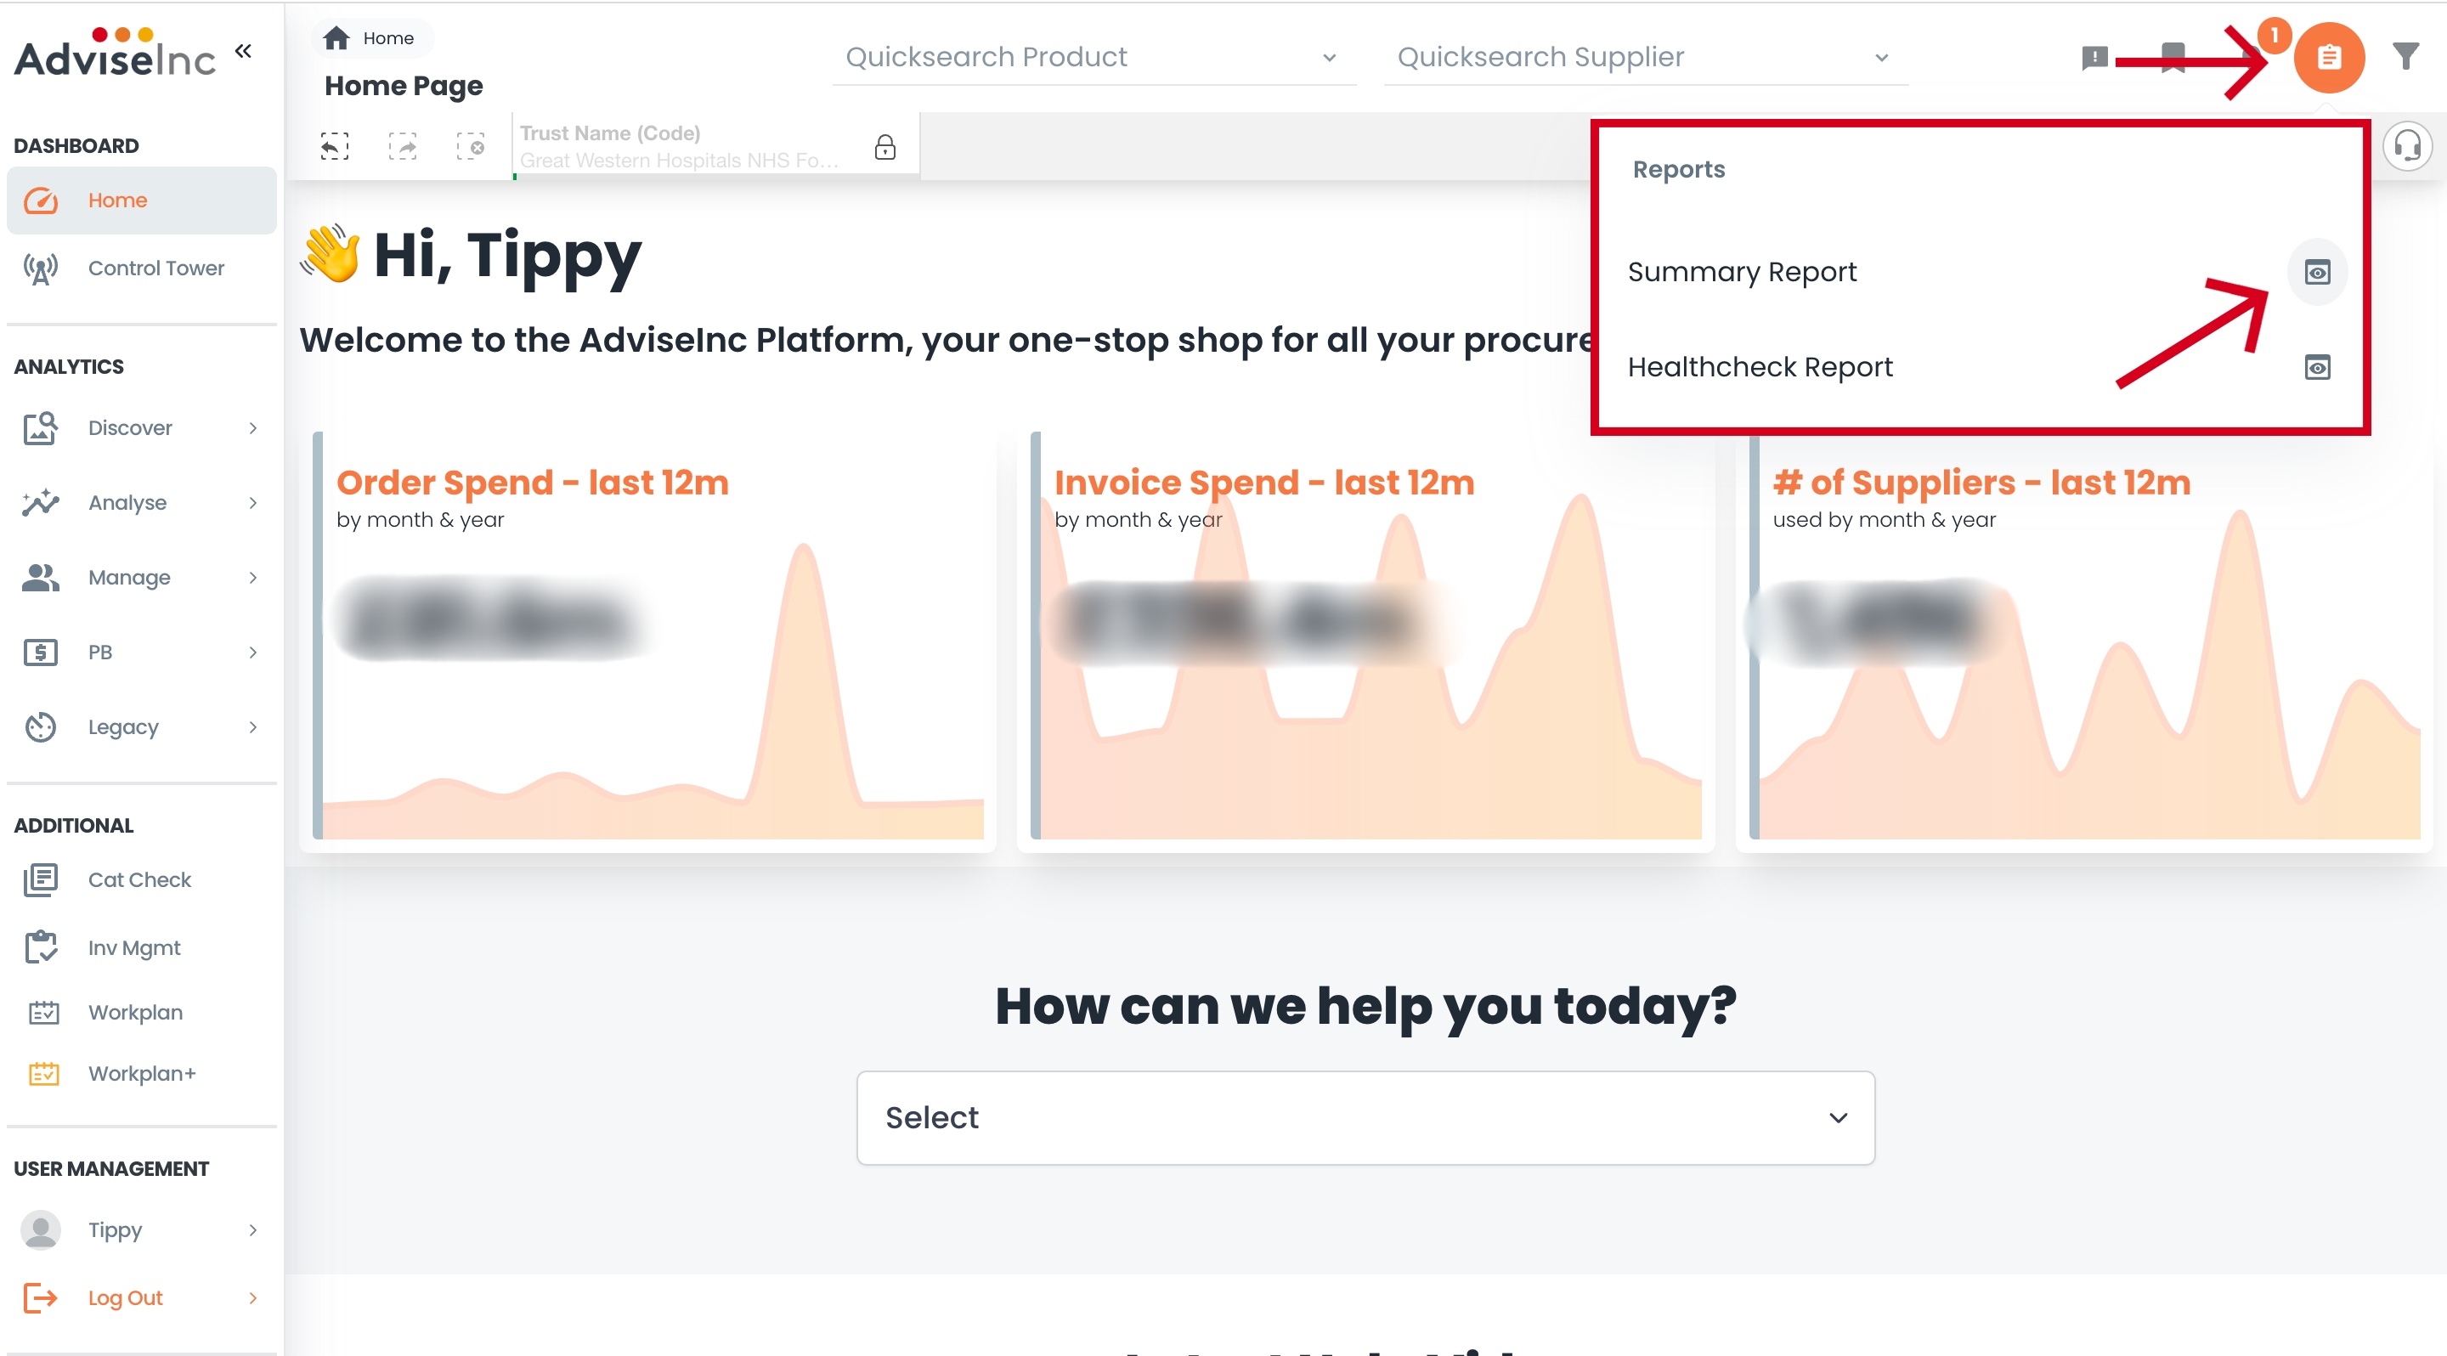Toggle the Trust Name lock icon

[x=884, y=147]
